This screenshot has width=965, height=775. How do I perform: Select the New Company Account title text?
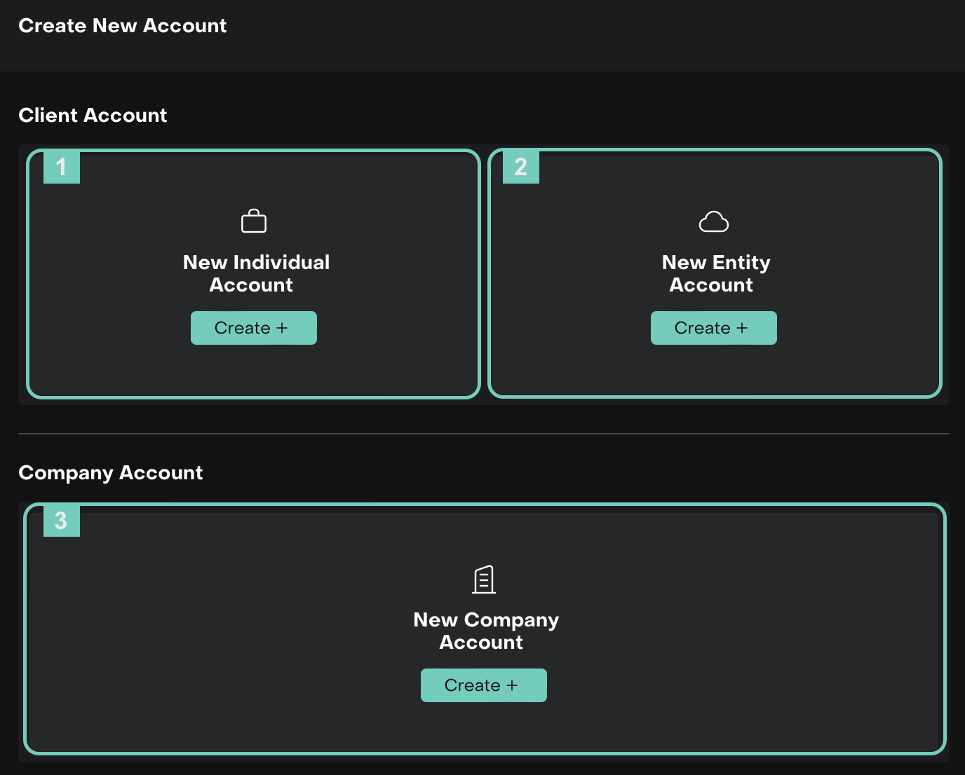485,631
